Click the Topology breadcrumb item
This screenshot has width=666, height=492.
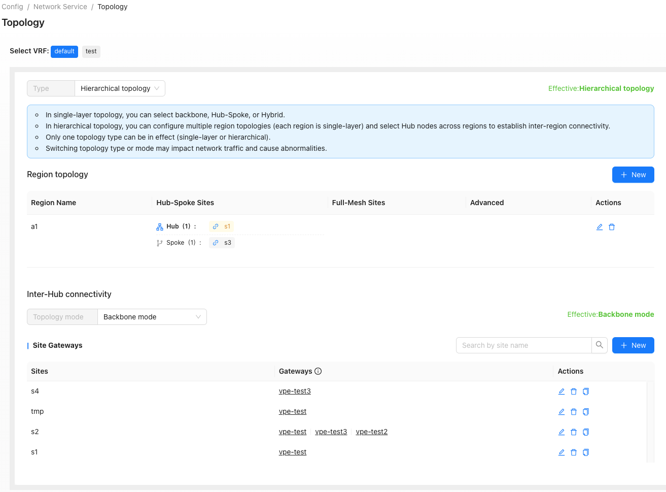[113, 7]
